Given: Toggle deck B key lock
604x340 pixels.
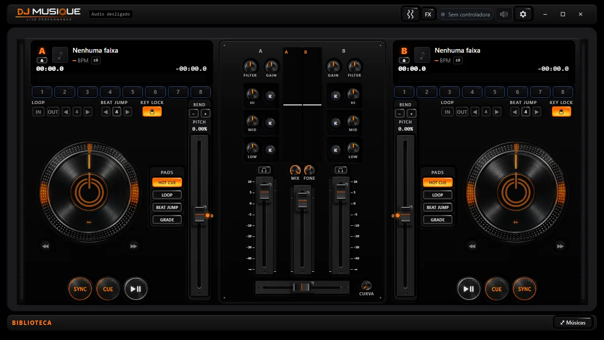Looking at the screenshot, I should coord(561,112).
